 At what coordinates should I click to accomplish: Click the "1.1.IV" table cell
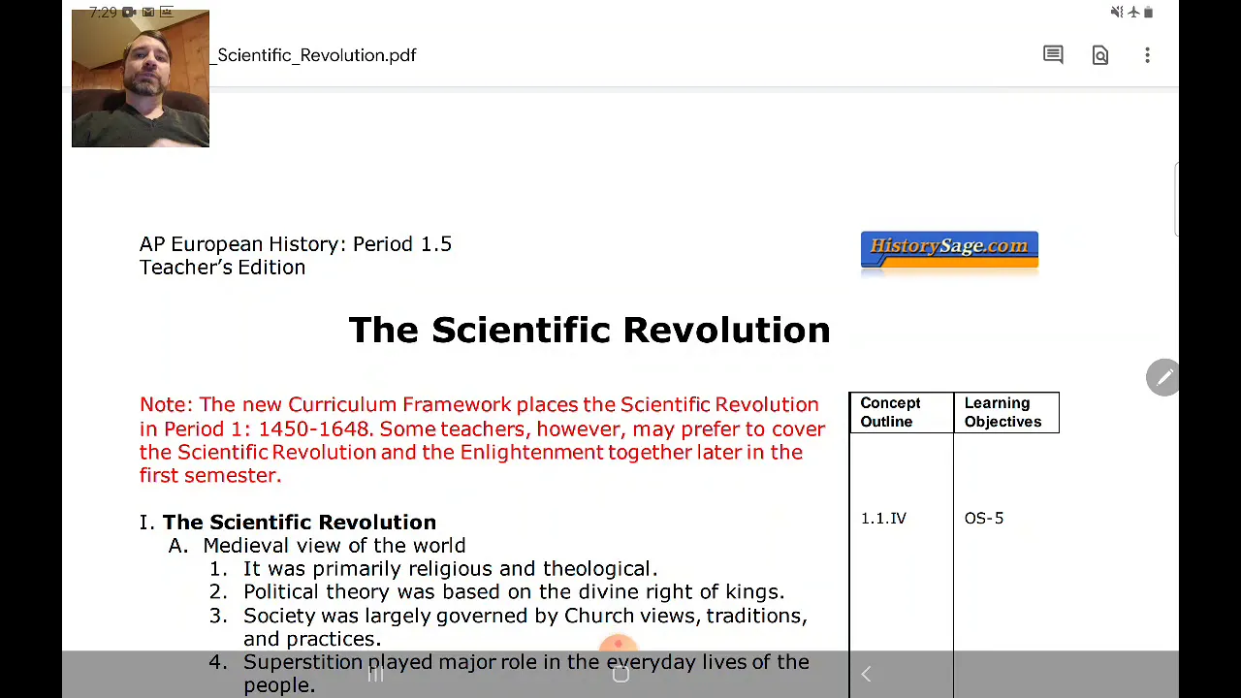883,519
